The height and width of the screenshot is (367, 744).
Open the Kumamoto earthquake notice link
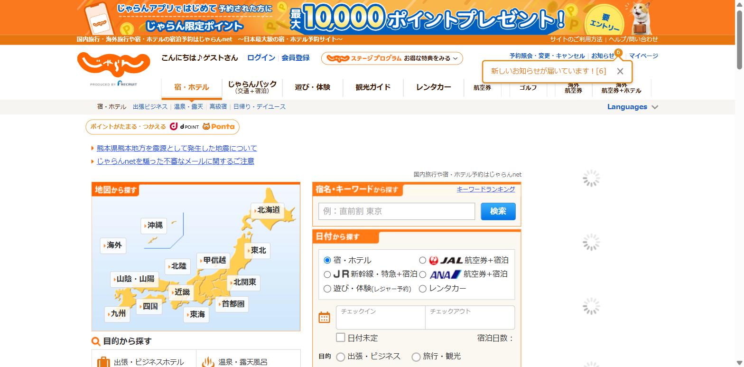pos(177,148)
